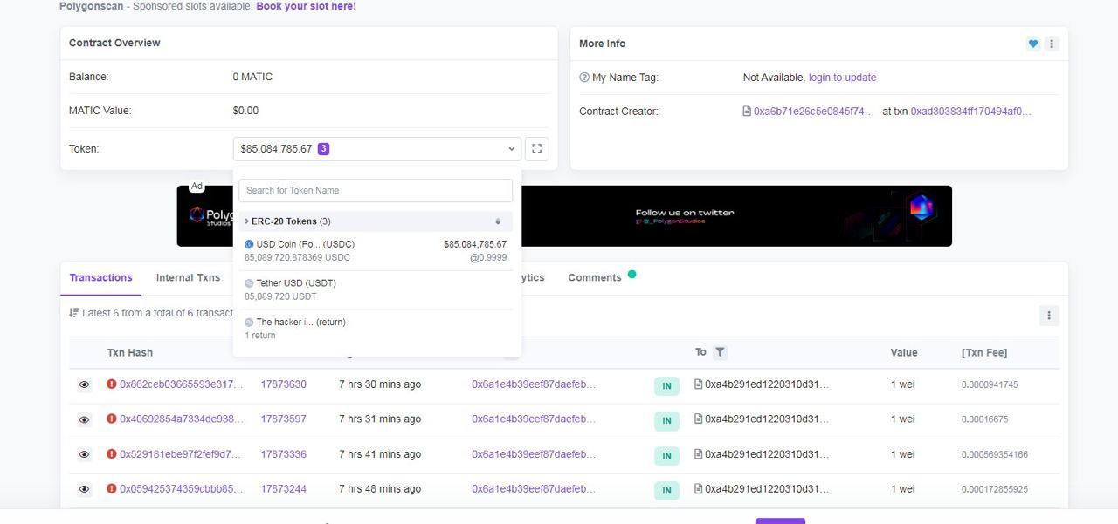Open contract creator address 0xa6b71e26c5e0845f74...
Image resolution: width=1118 pixels, height=524 pixels.
tap(813, 112)
